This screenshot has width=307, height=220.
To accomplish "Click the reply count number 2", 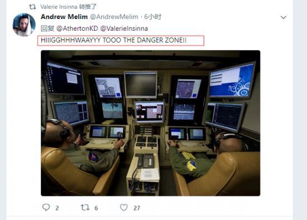I will point(57,208).
